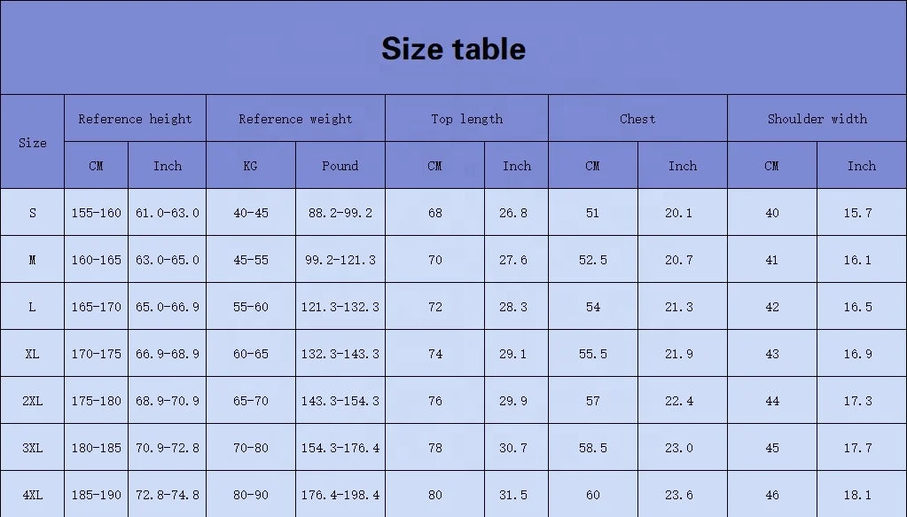Screen dimensions: 907x517
Task: Click the 2XL size row label
Action: point(33,401)
